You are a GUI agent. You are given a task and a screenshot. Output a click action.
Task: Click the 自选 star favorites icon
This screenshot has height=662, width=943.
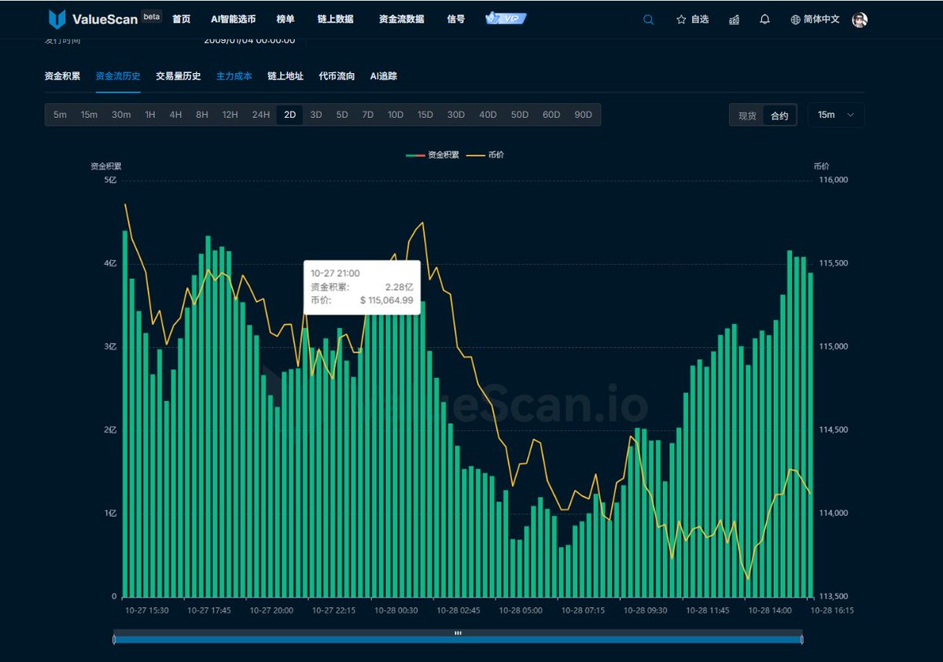[x=681, y=20]
